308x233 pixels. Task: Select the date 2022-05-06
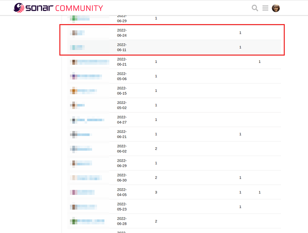click(x=122, y=76)
